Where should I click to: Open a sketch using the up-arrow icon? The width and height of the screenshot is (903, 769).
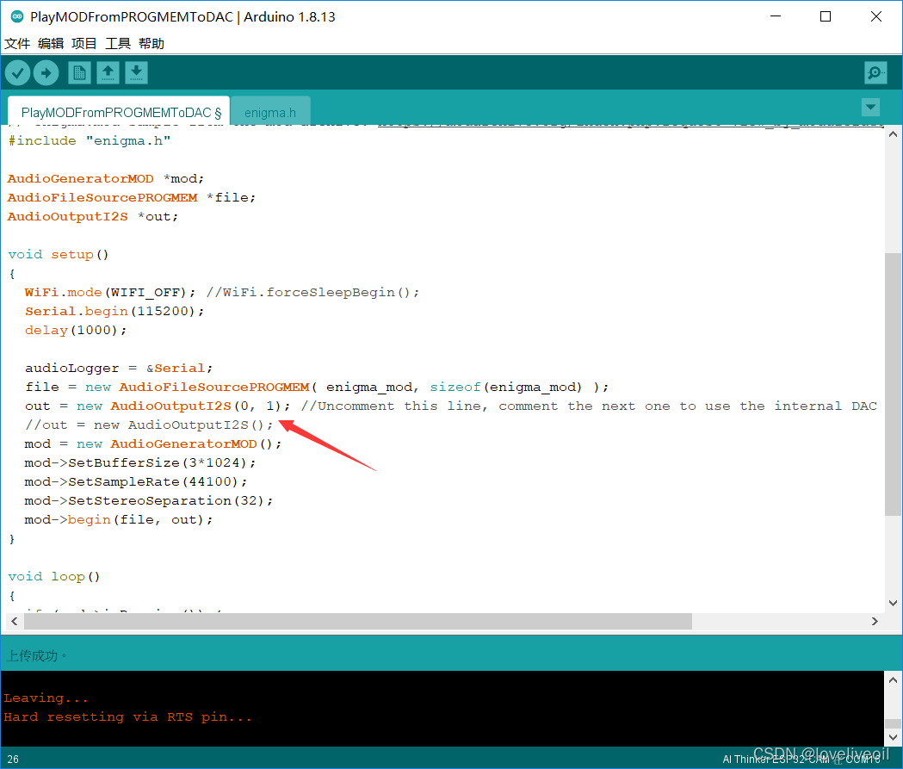pyautogui.click(x=108, y=73)
